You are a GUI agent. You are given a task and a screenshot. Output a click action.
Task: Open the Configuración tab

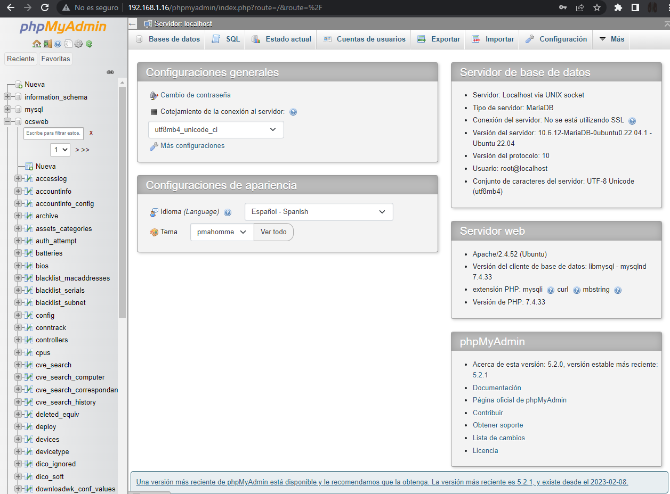556,39
